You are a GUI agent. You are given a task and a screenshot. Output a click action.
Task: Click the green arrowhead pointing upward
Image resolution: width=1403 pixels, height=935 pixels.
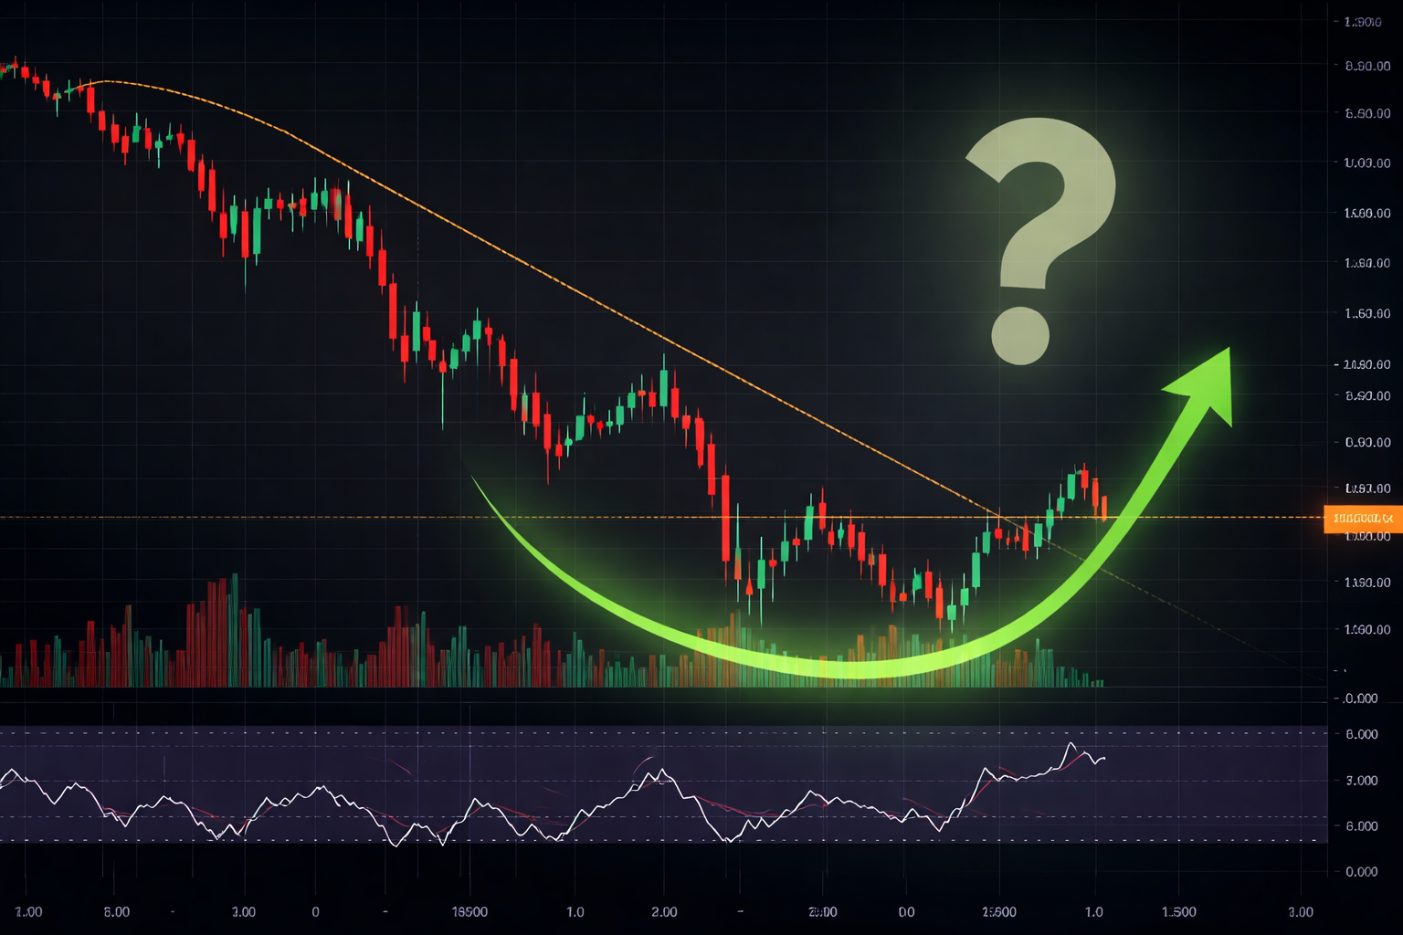coord(1206,383)
